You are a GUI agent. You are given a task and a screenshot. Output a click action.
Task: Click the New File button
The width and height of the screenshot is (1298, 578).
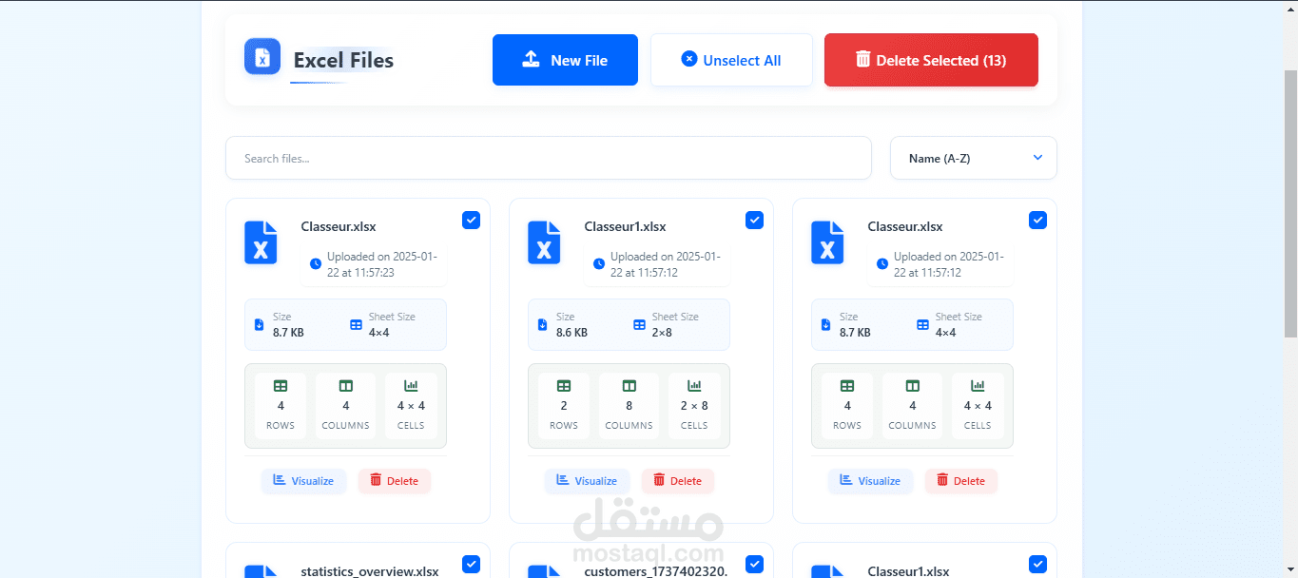tap(565, 60)
